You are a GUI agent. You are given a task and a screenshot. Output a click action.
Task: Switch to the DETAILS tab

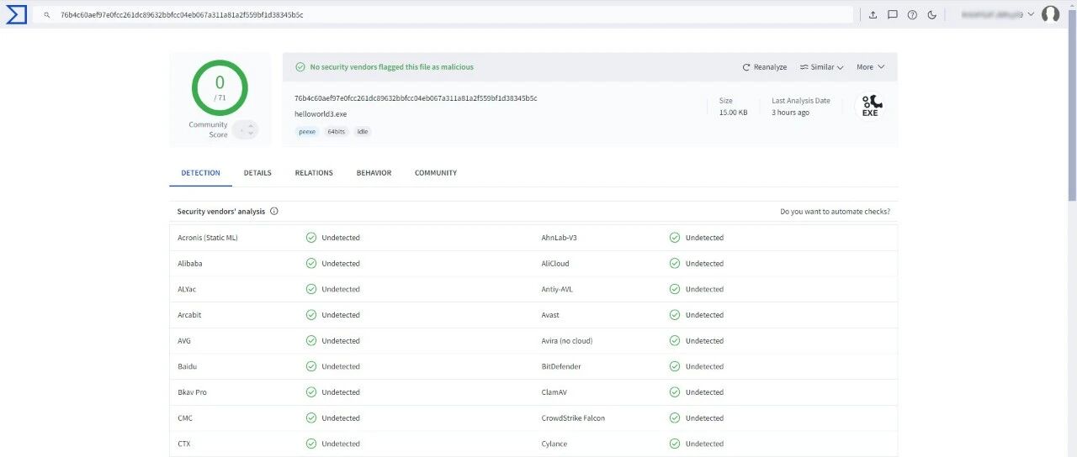point(257,173)
